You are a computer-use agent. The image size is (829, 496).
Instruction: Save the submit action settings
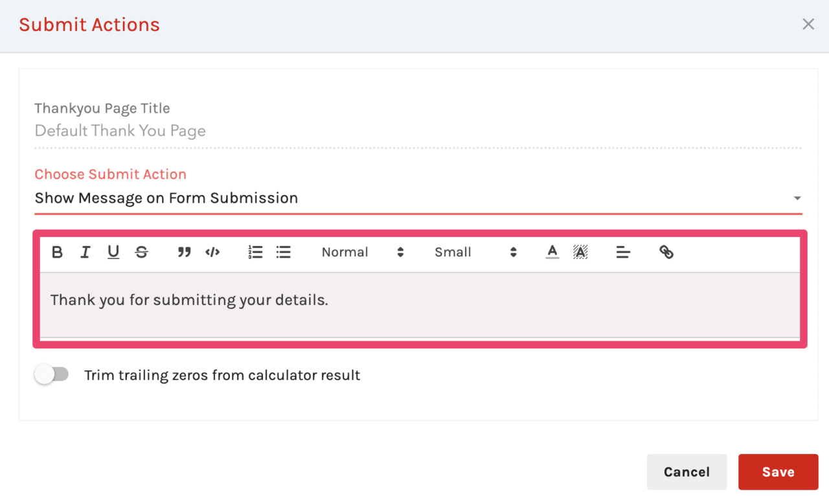click(x=778, y=471)
